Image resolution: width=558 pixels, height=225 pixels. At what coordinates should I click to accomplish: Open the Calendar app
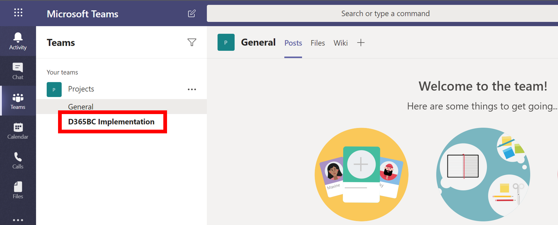18,131
